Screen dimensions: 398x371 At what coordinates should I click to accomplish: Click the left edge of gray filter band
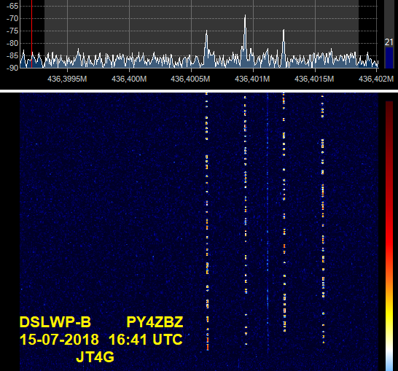tap(44, 34)
